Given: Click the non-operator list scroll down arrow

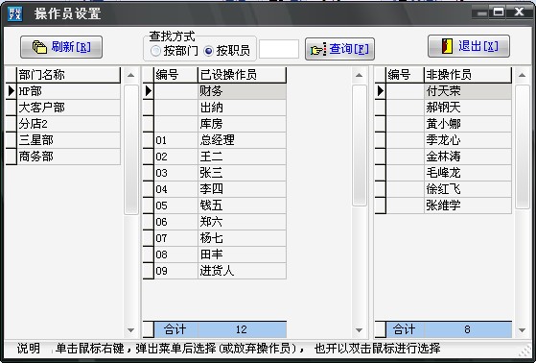Looking at the screenshot, I should [x=522, y=330].
